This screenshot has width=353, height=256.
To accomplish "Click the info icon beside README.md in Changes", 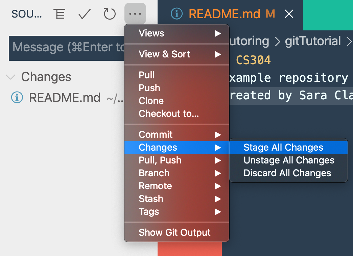I will coord(17,98).
